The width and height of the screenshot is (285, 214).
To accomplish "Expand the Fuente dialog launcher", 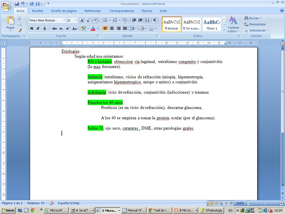I will tap(98, 36).
